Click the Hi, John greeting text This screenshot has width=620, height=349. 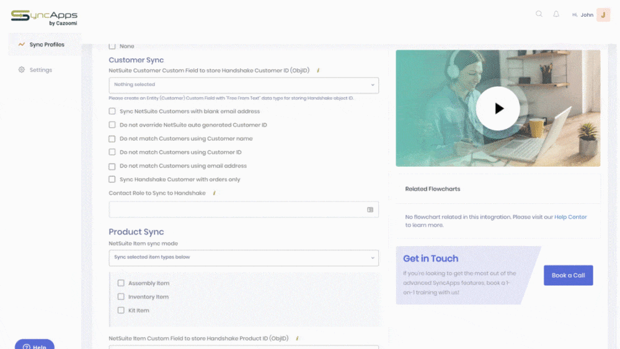(x=582, y=15)
